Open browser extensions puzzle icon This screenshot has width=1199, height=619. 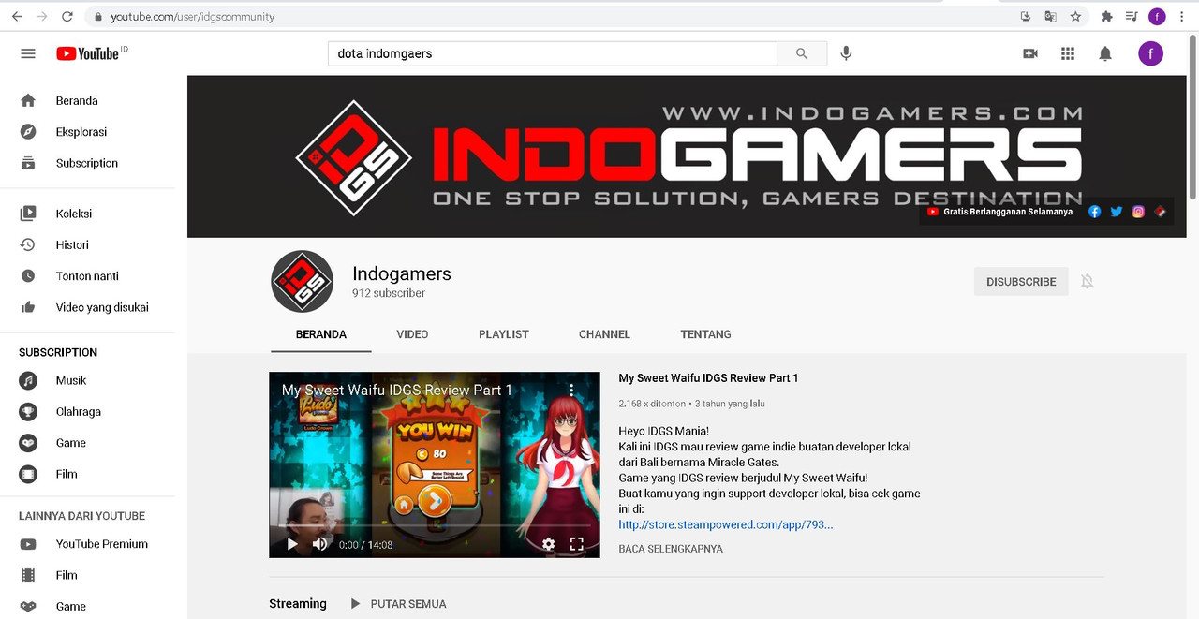(x=1106, y=17)
